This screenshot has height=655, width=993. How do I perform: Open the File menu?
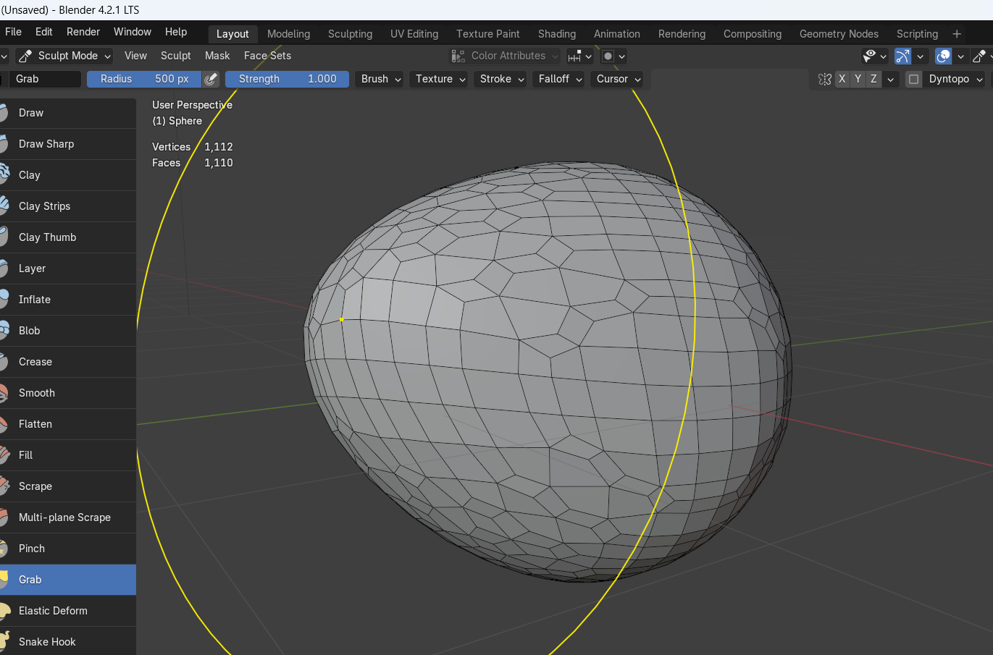[x=13, y=32]
